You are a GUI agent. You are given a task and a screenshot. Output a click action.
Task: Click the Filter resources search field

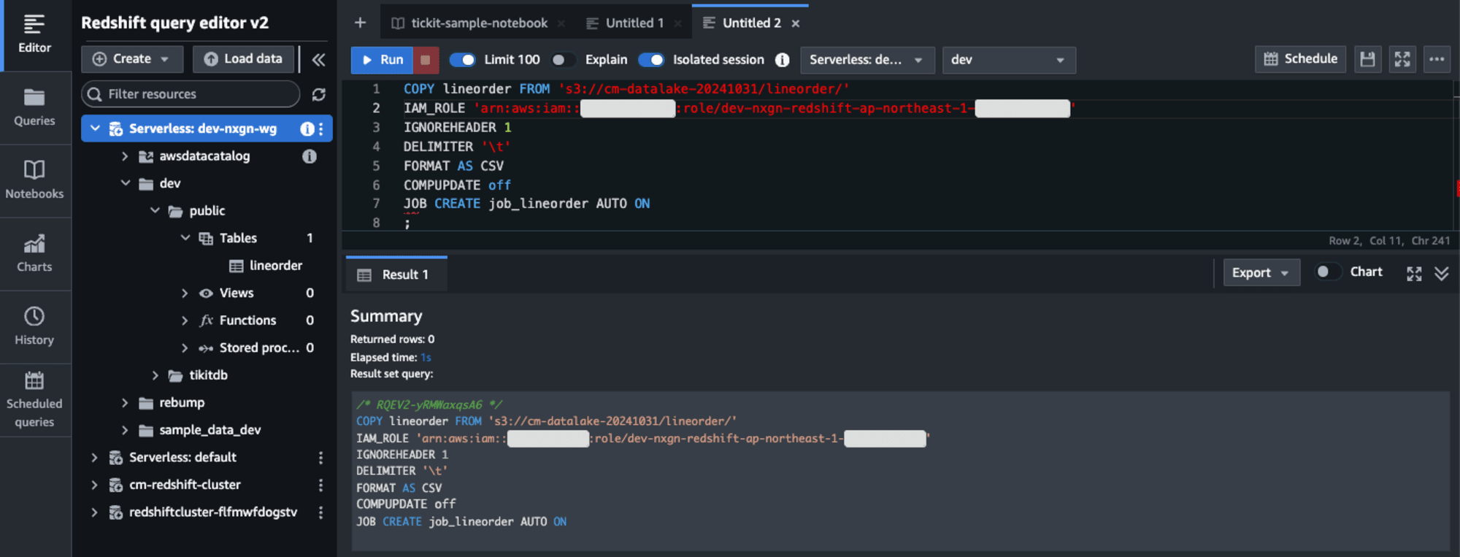(x=191, y=94)
